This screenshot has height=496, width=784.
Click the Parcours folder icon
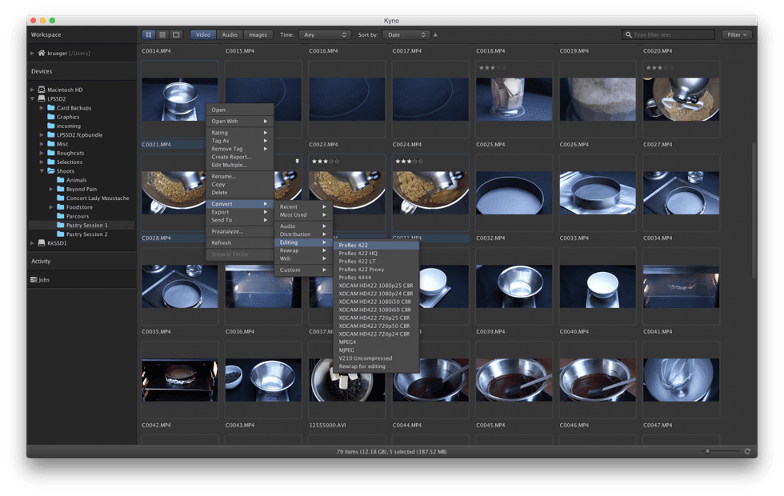(61, 215)
